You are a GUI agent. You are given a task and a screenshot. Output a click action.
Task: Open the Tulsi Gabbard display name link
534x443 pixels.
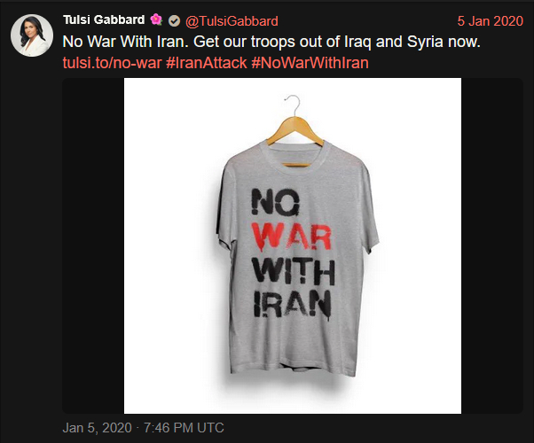pos(104,20)
